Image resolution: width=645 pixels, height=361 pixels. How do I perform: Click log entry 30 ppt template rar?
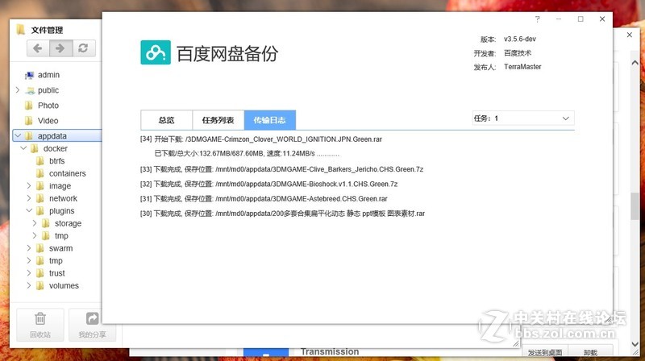click(283, 214)
